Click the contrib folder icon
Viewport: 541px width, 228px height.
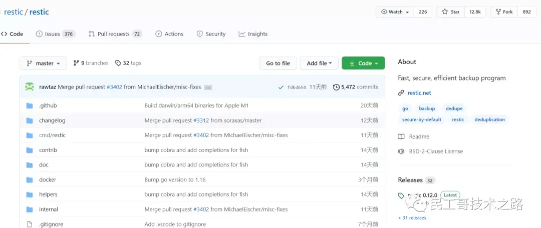pyautogui.click(x=30, y=150)
